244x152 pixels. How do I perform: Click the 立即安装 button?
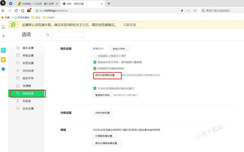(x=130, y=25)
